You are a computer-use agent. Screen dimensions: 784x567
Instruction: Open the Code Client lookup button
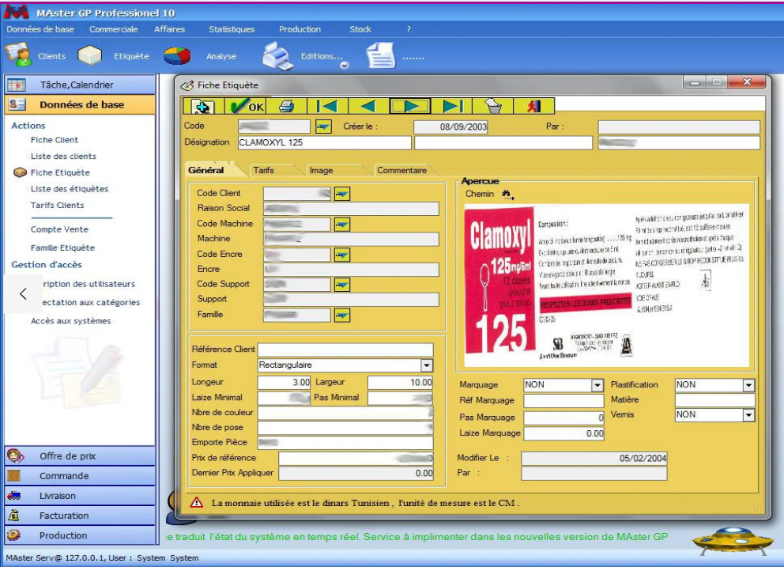[x=342, y=193]
